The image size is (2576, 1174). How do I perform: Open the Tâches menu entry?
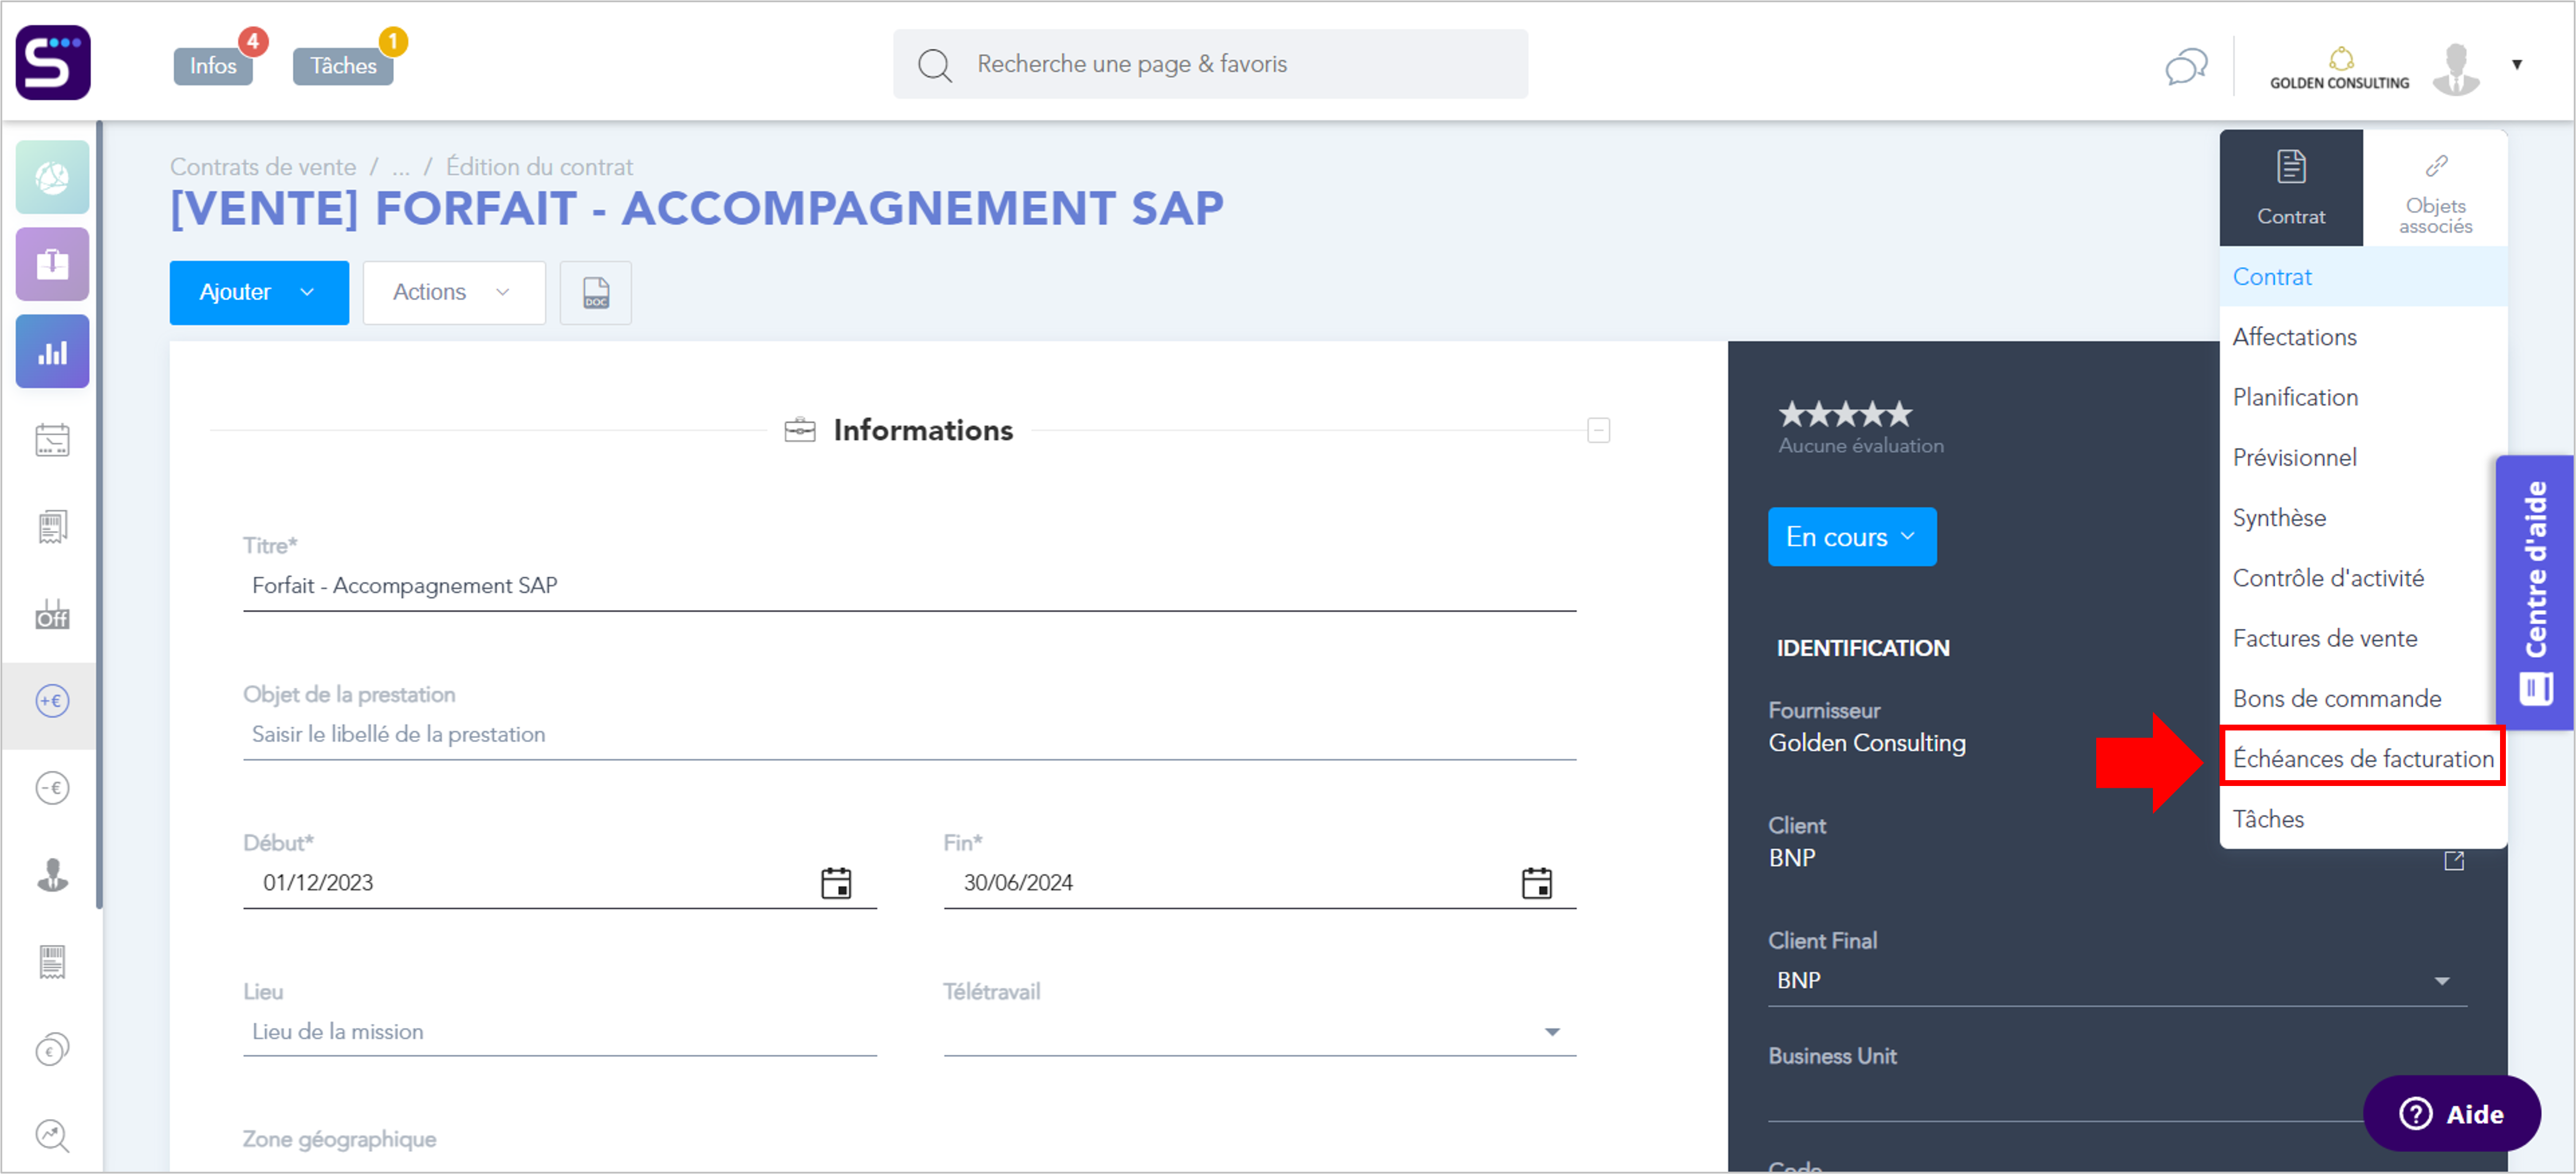(2363, 819)
